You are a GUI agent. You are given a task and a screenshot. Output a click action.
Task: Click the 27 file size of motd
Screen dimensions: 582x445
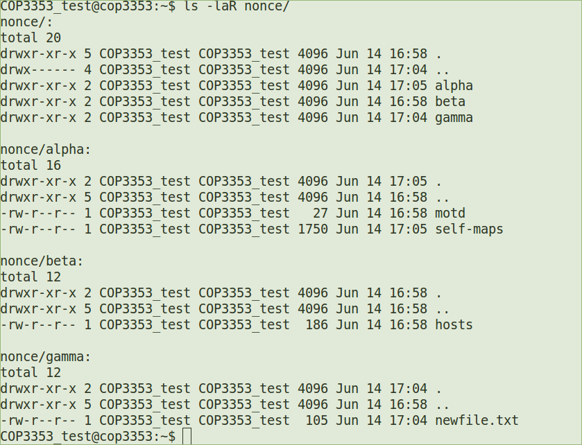click(x=320, y=213)
